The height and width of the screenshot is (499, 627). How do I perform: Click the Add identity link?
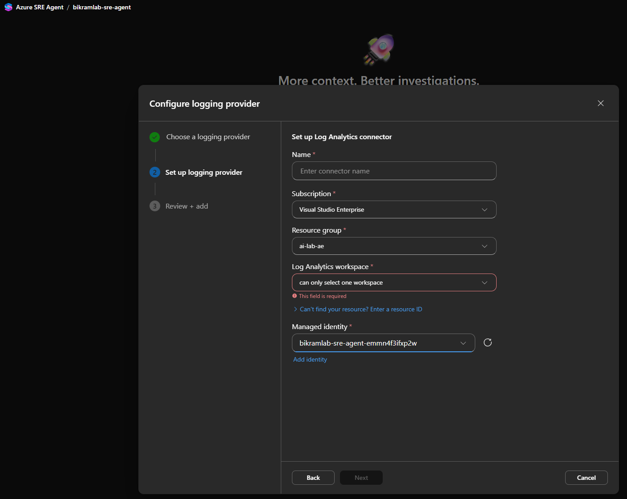coord(310,359)
